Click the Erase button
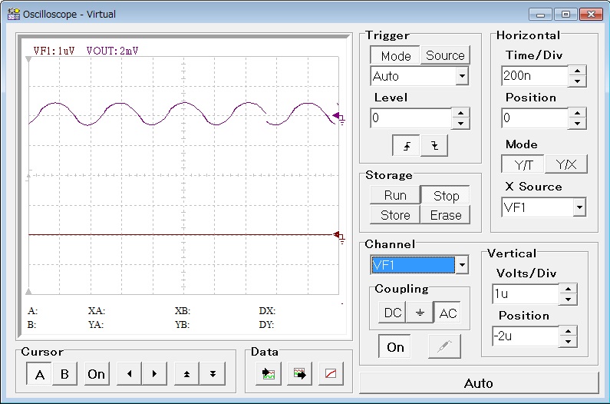This screenshot has height=404, width=610. click(x=446, y=214)
